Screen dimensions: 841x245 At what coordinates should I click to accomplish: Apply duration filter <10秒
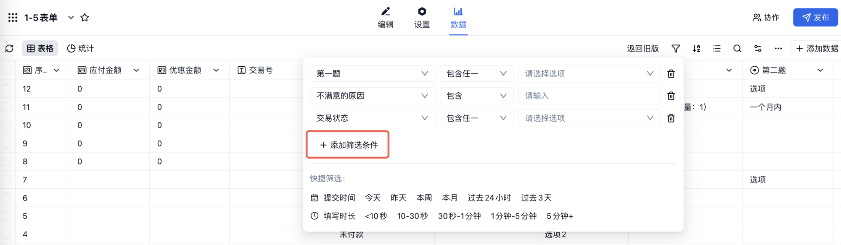[x=376, y=216]
